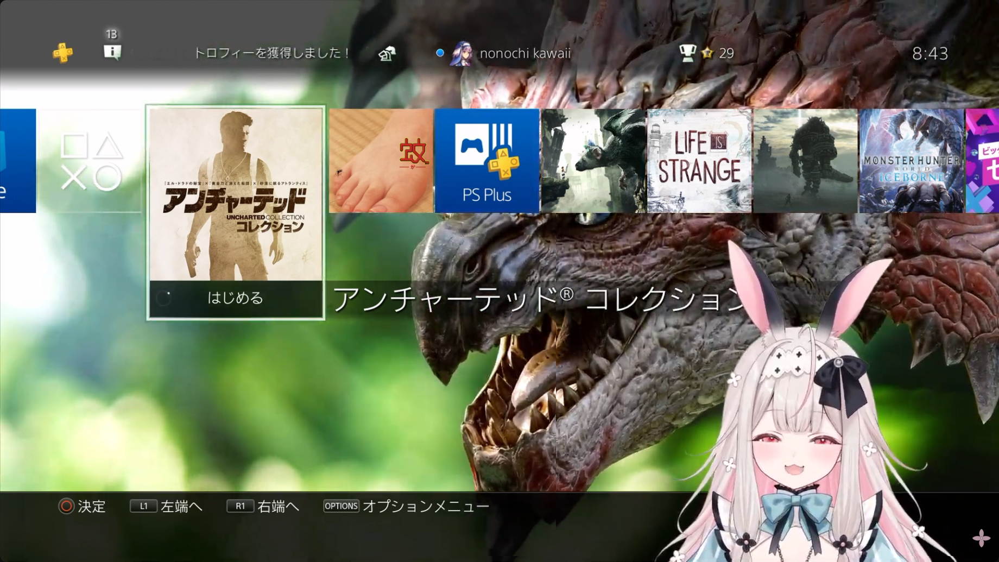Viewport: 999px width, 562px height.
Task: Select The Last Guardian game tile
Action: pos(593,161)
